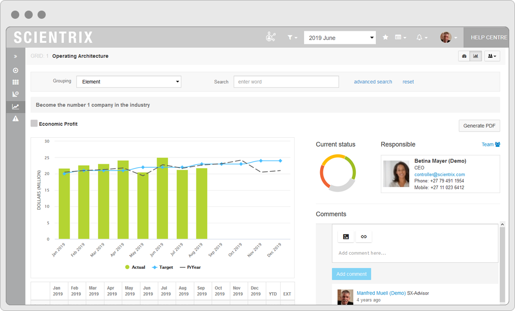Click the current status donut chart
The width and height of the screenshot is (515, 311).
[x=338, y=173]
